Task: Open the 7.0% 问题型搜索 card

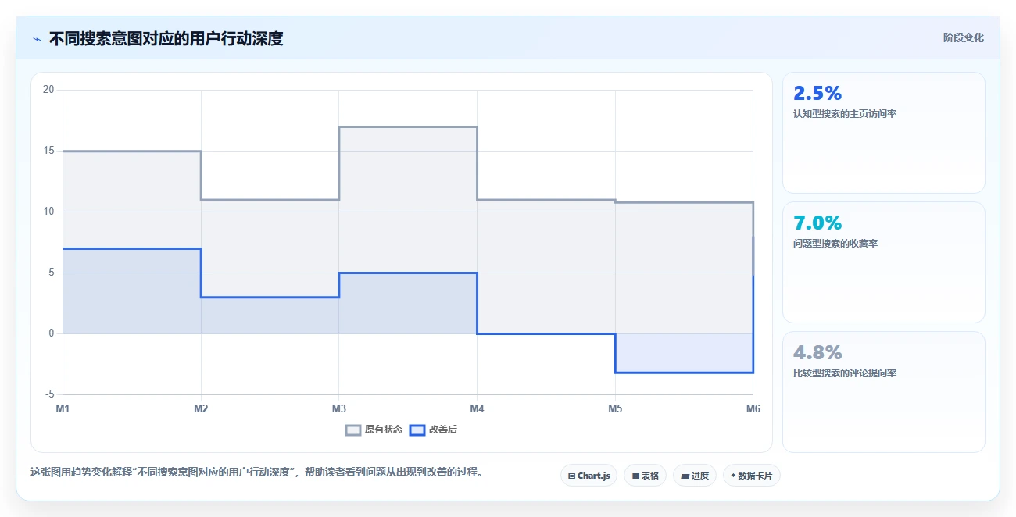Action: 884,262
